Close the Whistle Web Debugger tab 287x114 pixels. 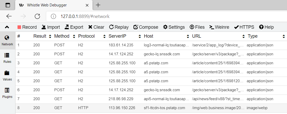pos(87,5)
